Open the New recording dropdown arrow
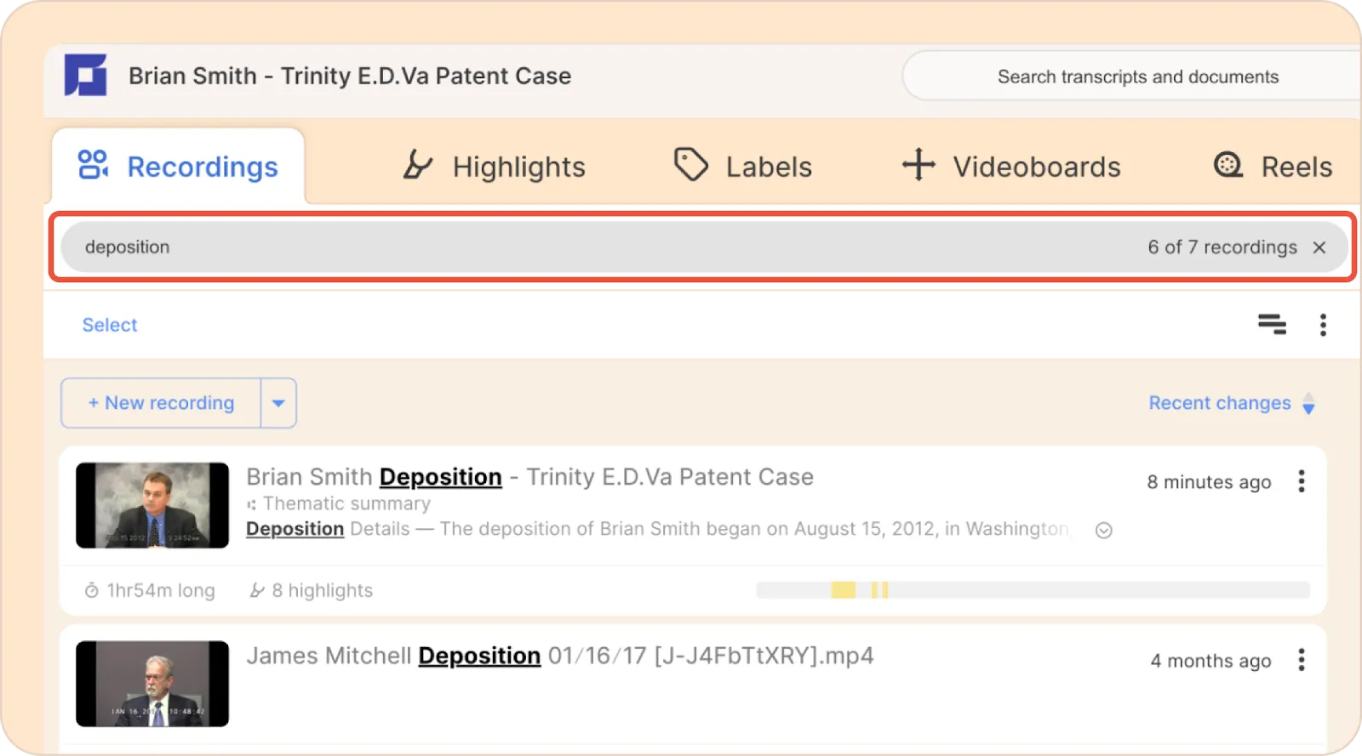The width and height of the screenshot is (1362, 756). click(x=278, y=403)
